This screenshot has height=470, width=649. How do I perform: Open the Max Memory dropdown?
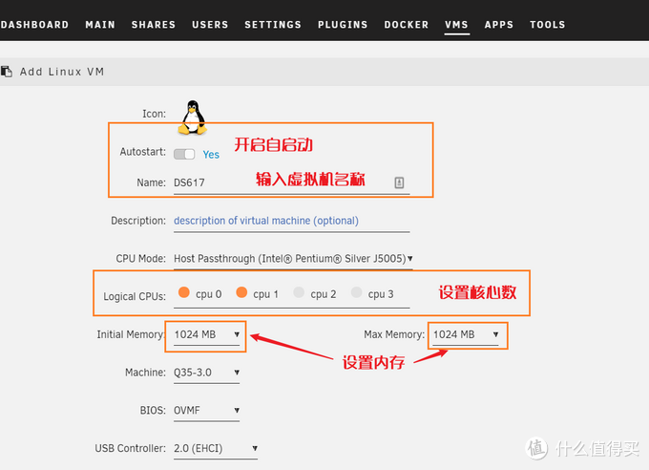[466, 334]
